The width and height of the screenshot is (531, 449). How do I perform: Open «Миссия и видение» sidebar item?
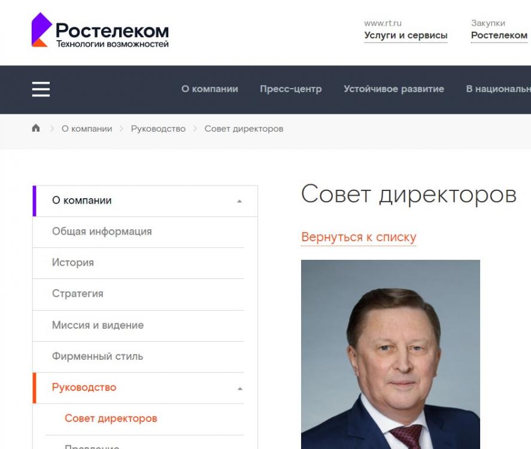click(x=138, y=326)
